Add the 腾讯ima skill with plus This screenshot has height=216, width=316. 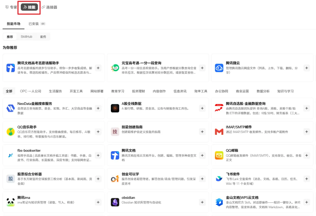tap(98, 202)
